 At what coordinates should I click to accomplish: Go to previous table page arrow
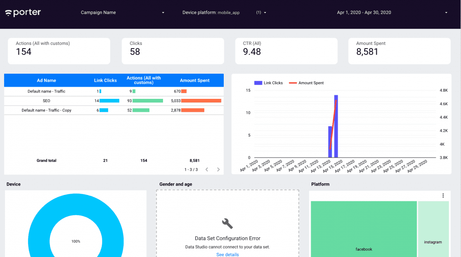[207, 169]
